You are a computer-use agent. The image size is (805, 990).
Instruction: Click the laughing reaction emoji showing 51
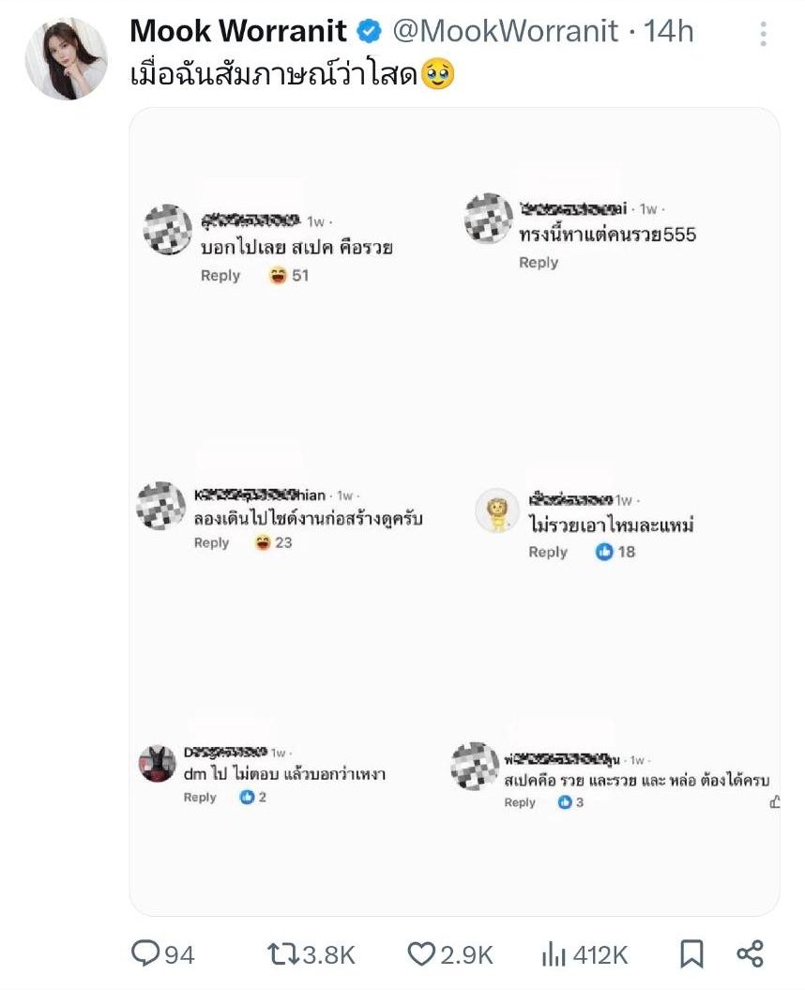[278, 276]
